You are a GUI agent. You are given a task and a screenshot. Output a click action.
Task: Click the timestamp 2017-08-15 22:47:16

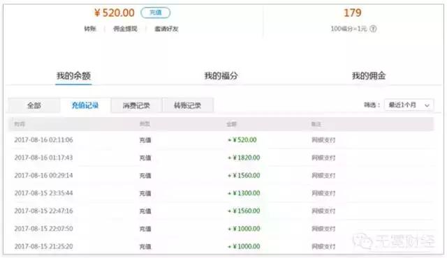pos(43,211)
